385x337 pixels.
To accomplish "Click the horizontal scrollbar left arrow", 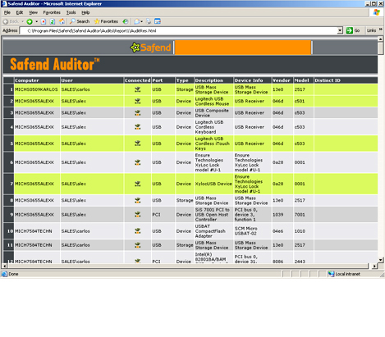I will coord(4,266).
